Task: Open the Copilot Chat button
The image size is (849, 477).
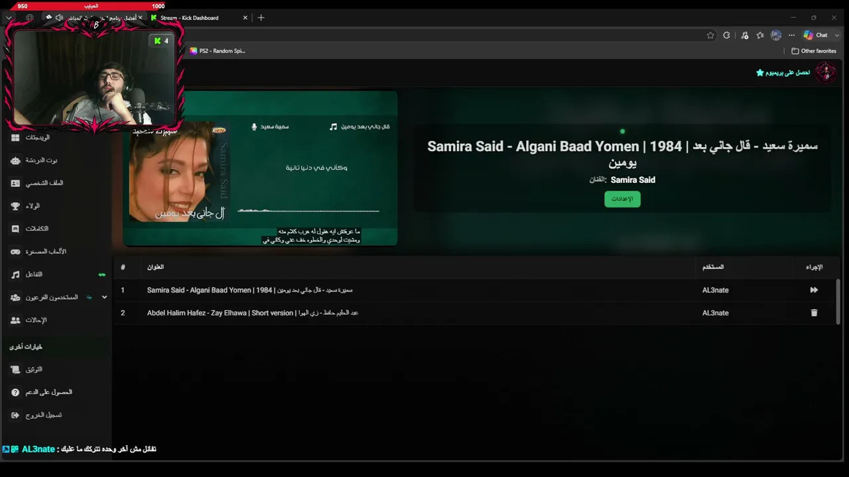Action: click(816, 35)
